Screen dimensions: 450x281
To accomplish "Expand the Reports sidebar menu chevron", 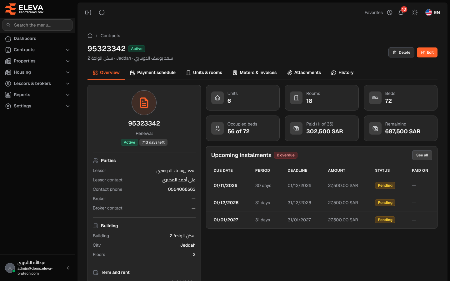I will (x=68, y=95).
